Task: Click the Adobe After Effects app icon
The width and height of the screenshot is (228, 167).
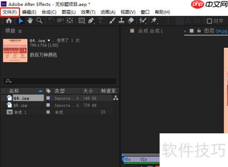Action: tap(4, 4)
